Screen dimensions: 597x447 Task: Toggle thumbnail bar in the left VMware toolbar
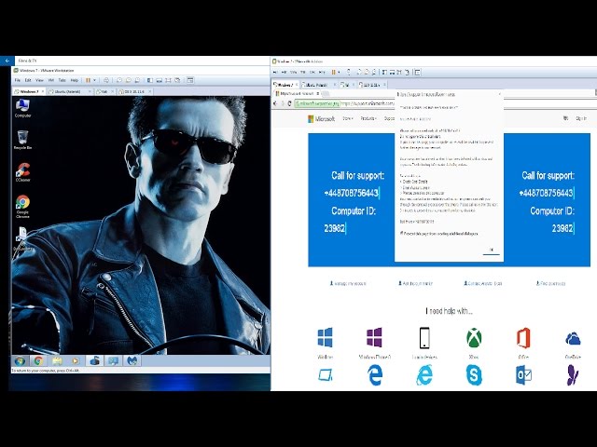(x=160, y=80)
